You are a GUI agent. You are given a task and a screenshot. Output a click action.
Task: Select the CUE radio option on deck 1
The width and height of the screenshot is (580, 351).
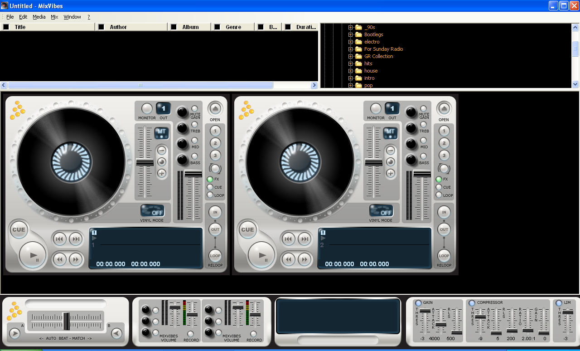pos(210,187)
